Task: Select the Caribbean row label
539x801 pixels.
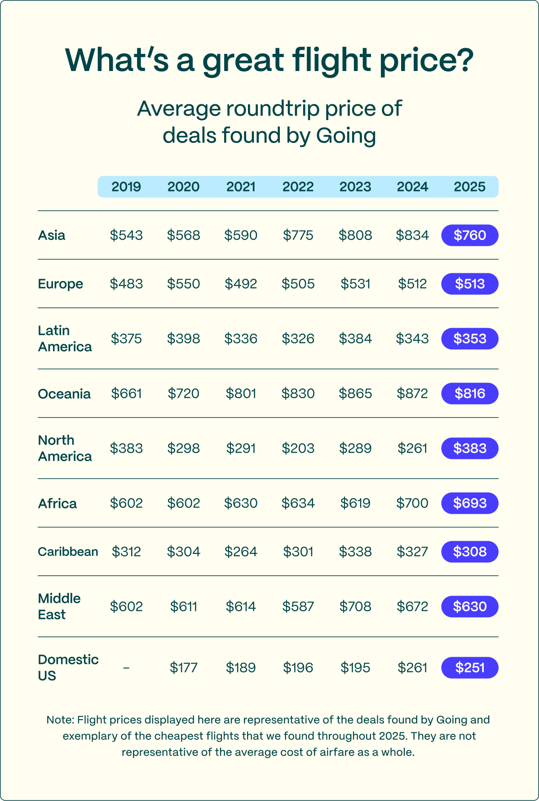Action: click(x=68, y=552)
